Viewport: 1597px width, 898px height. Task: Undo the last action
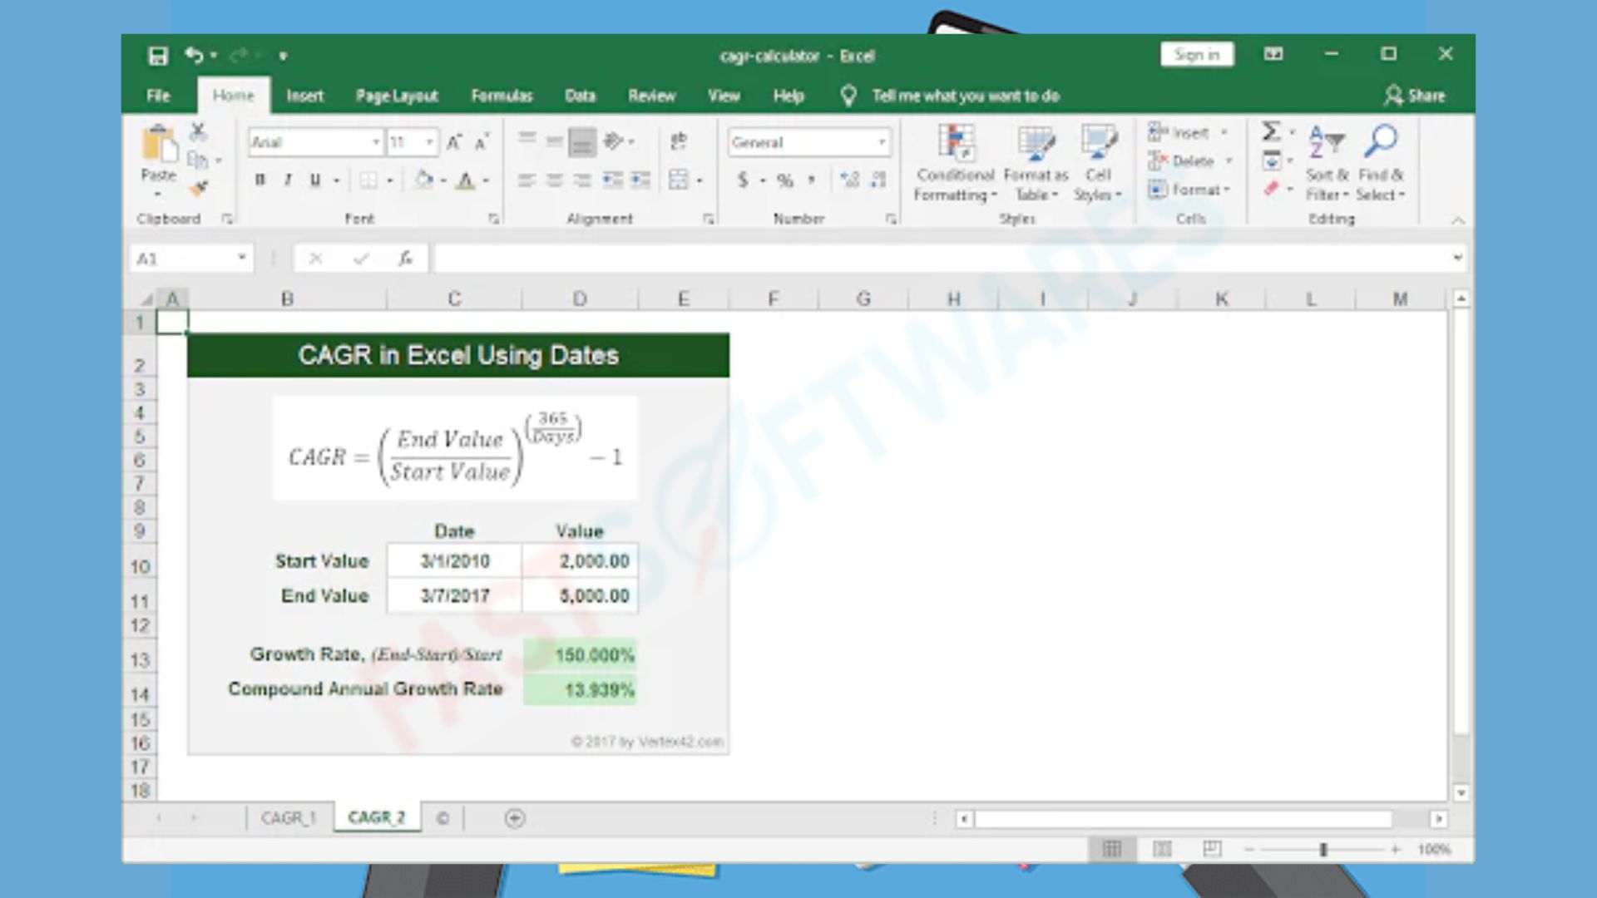coord(194,55)
